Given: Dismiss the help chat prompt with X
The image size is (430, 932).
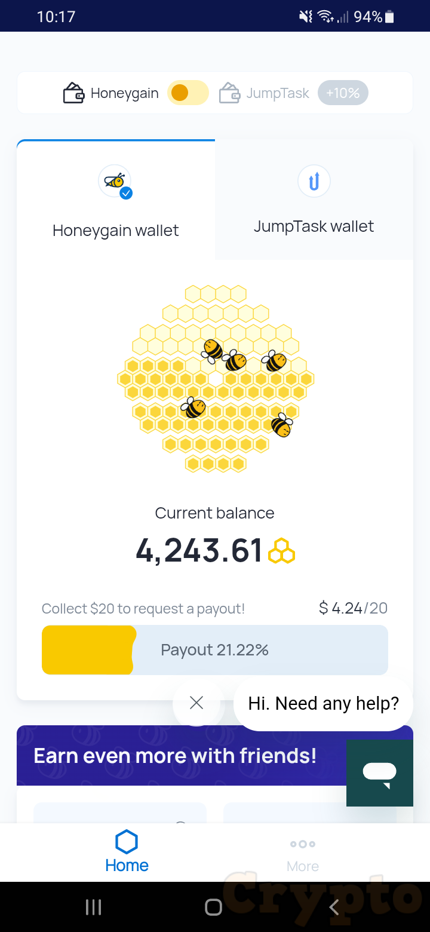Looking at the screenshot, I should (x=196, y=703).
